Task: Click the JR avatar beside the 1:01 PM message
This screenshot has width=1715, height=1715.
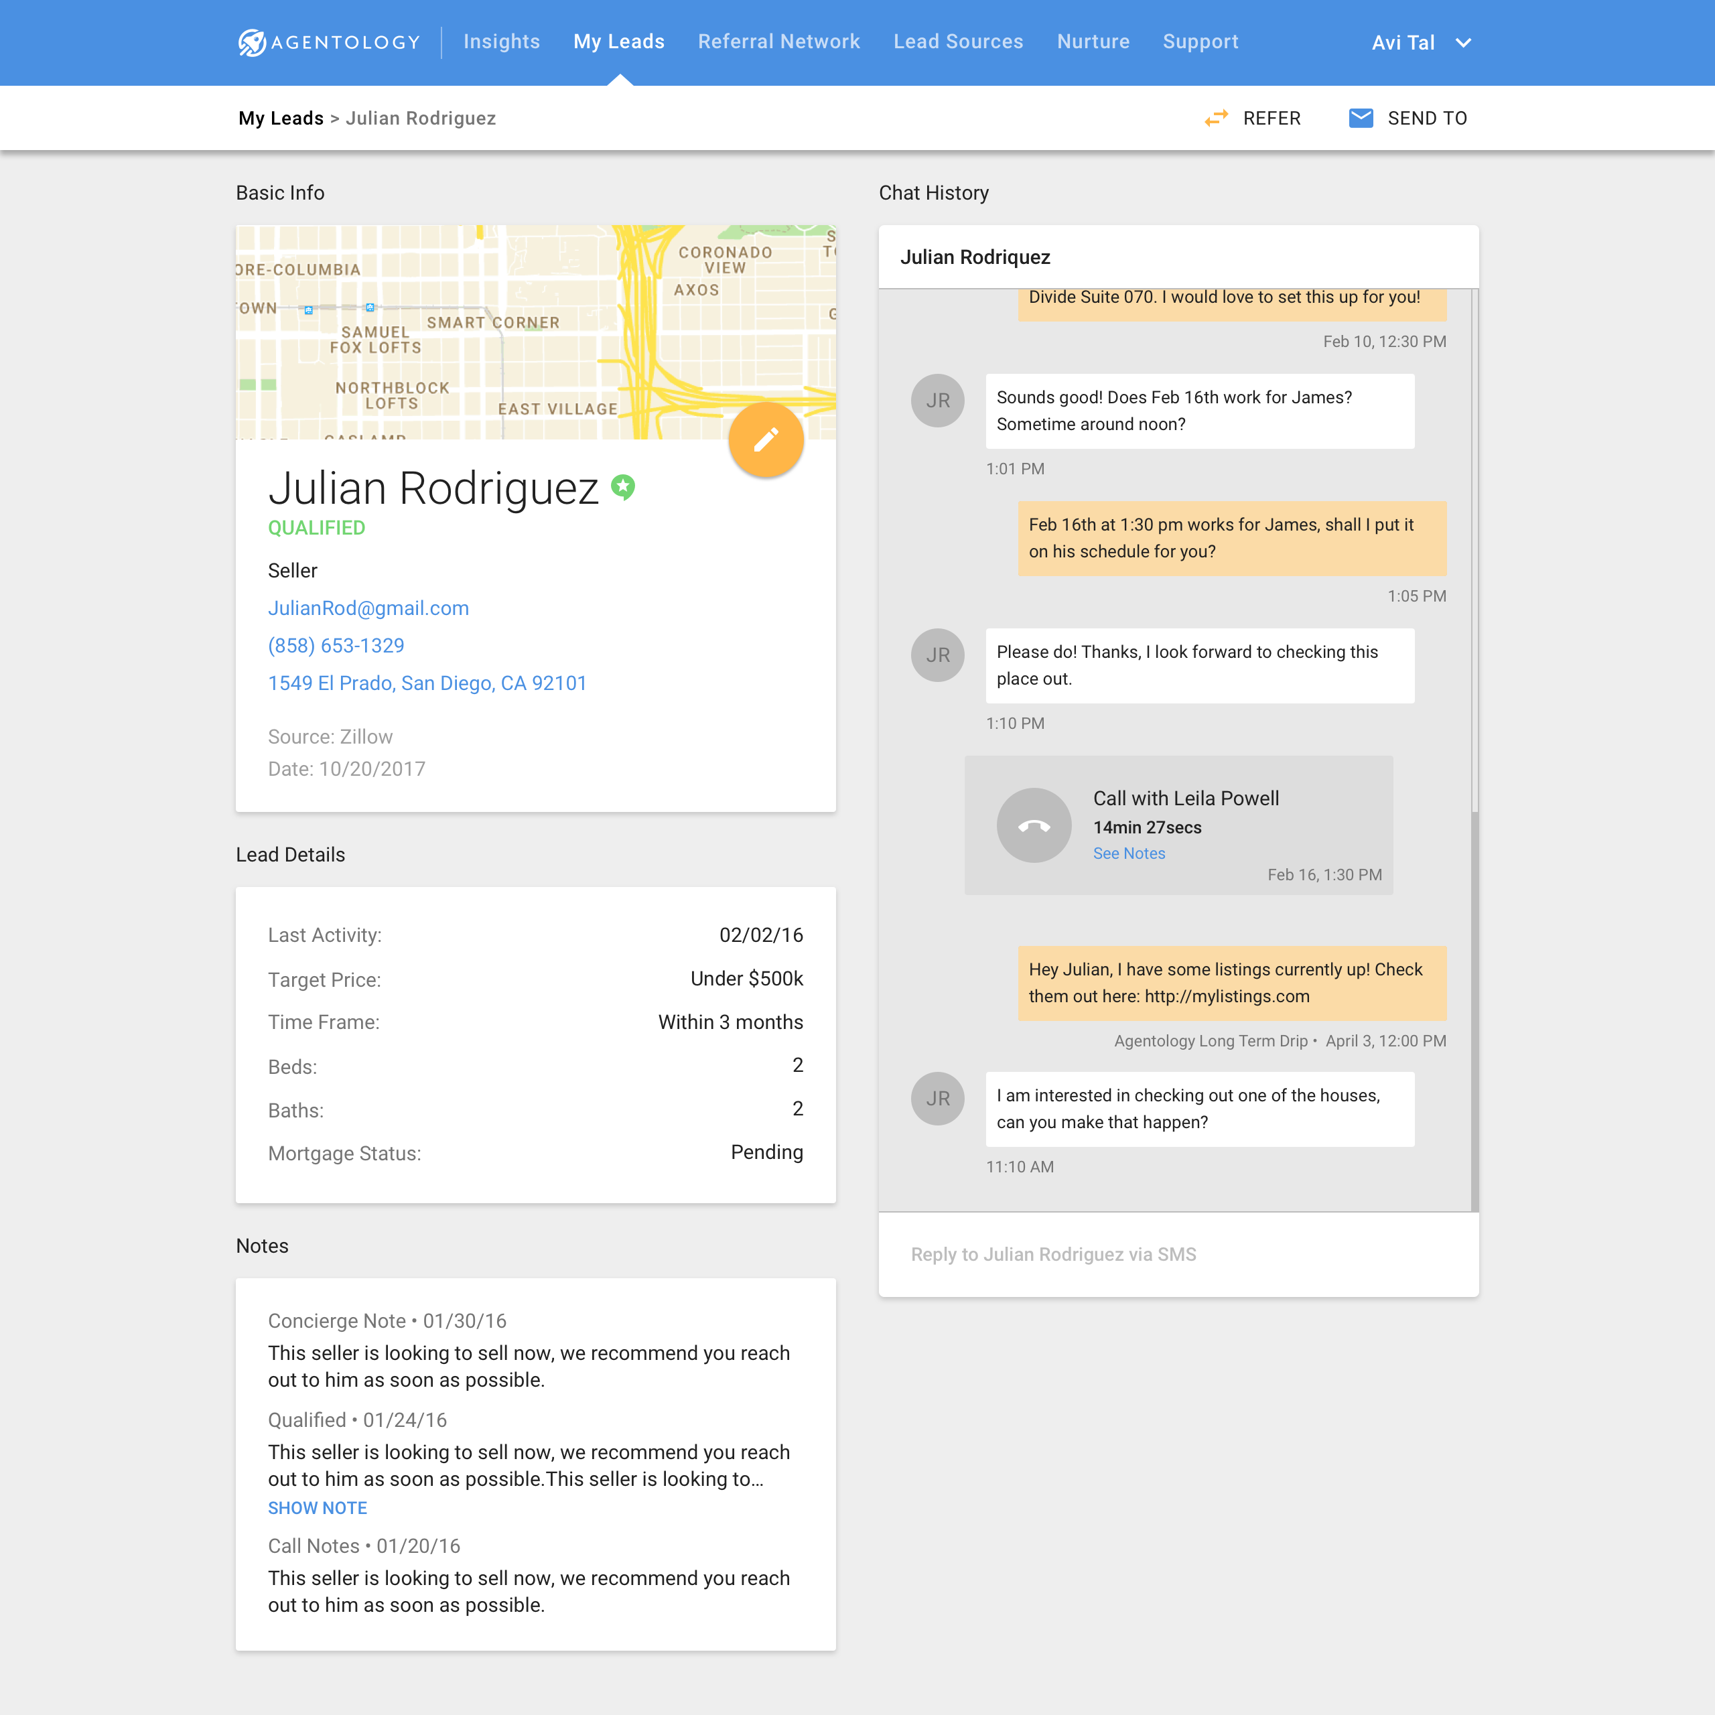Action: 937,401
